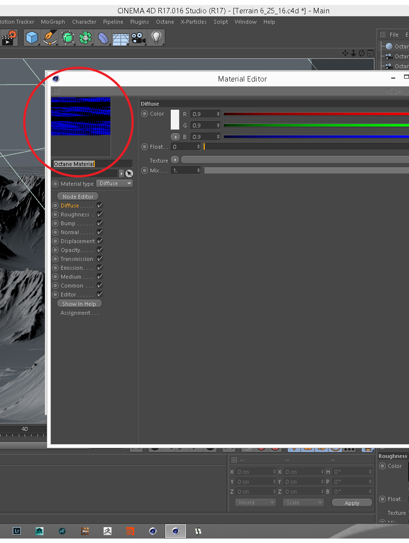Open the Edit Render Settings clapperboard icon
Image resolution: width=409 pixels, height=543 pixels.
point(9,38)
